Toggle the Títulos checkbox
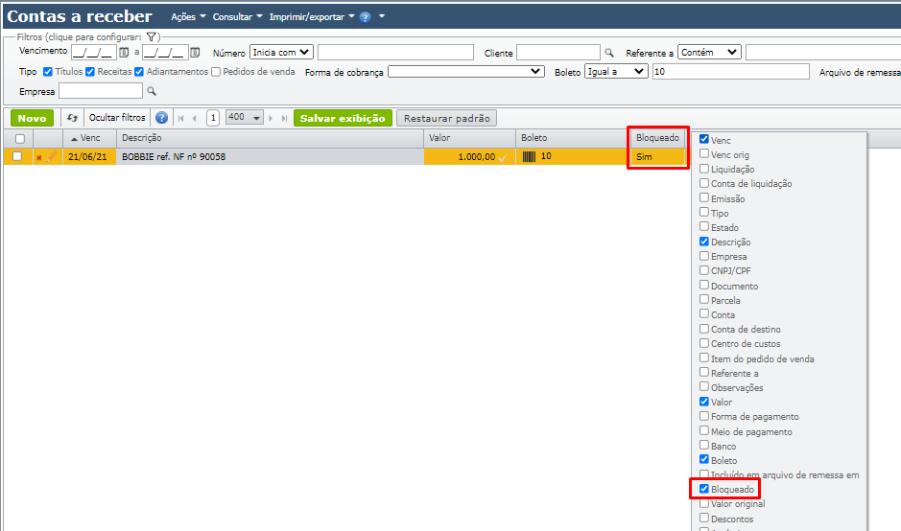The image size is (901, 531). pyautogui.click(x=48, y=72)
